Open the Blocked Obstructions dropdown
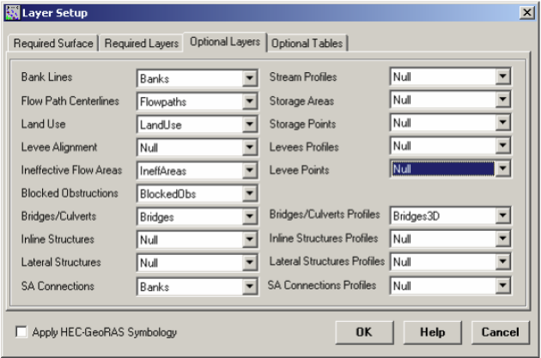 [249, 195]
